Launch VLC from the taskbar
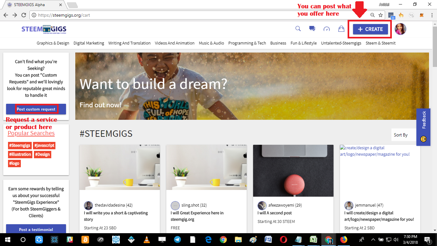437x246 pixels. pyautogui.click(x=146, y=240)
